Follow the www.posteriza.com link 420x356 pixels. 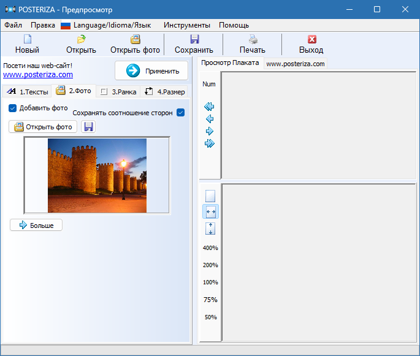point(38,74)
